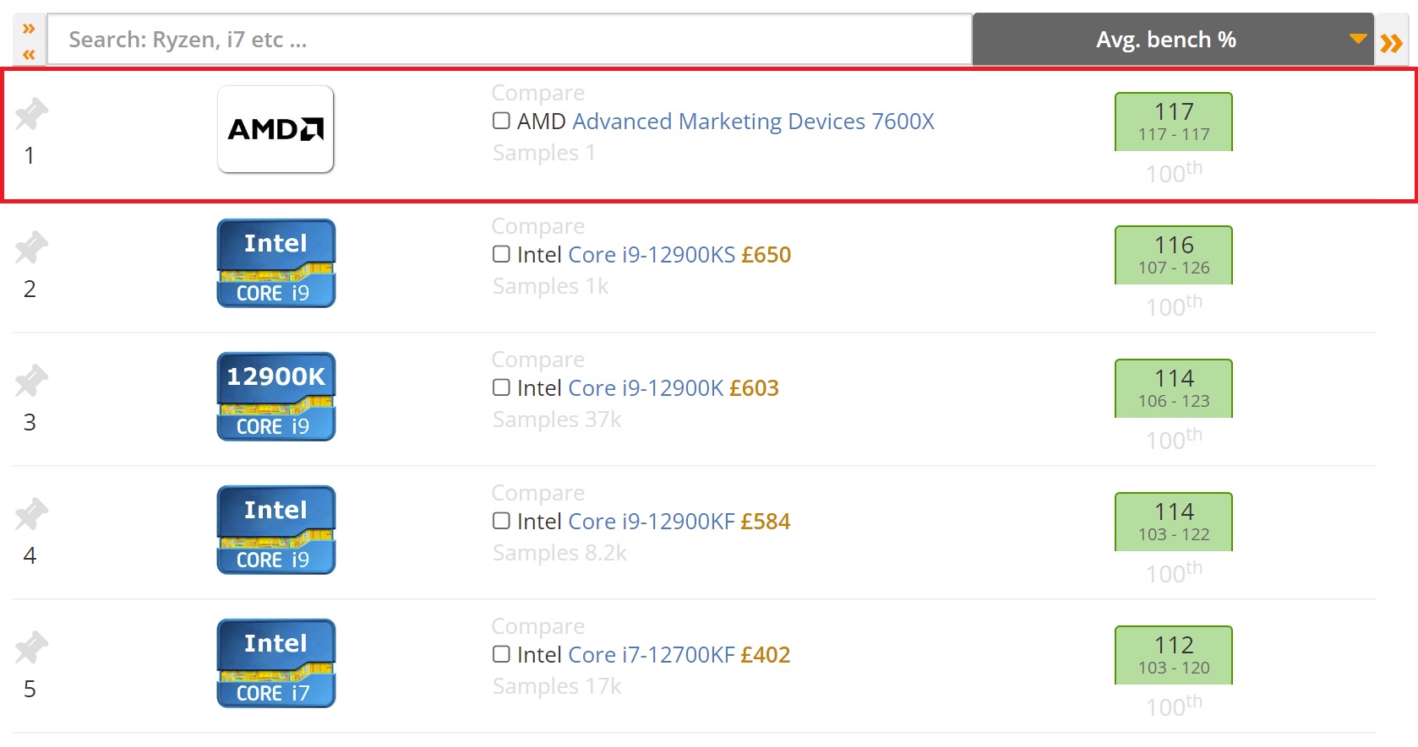Screen dimensions: 1418x747
Task: Pin the AMD 7600X row
Action: click(x=31, y=115)
